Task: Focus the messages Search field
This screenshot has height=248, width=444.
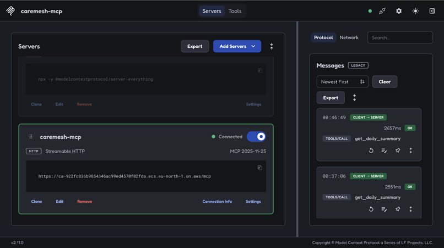Action: coord(400,37)
